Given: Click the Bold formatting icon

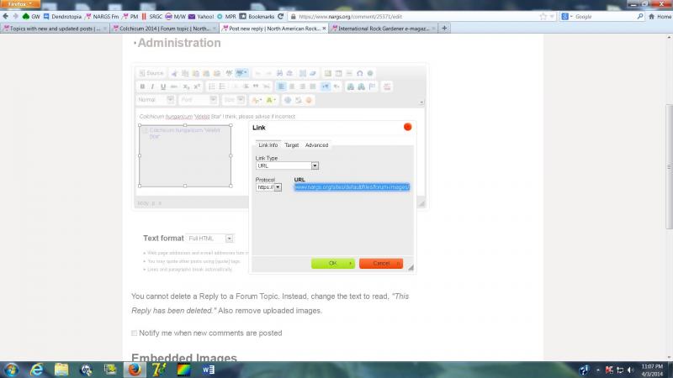Looking at the screenshot, I should [142, 87].
